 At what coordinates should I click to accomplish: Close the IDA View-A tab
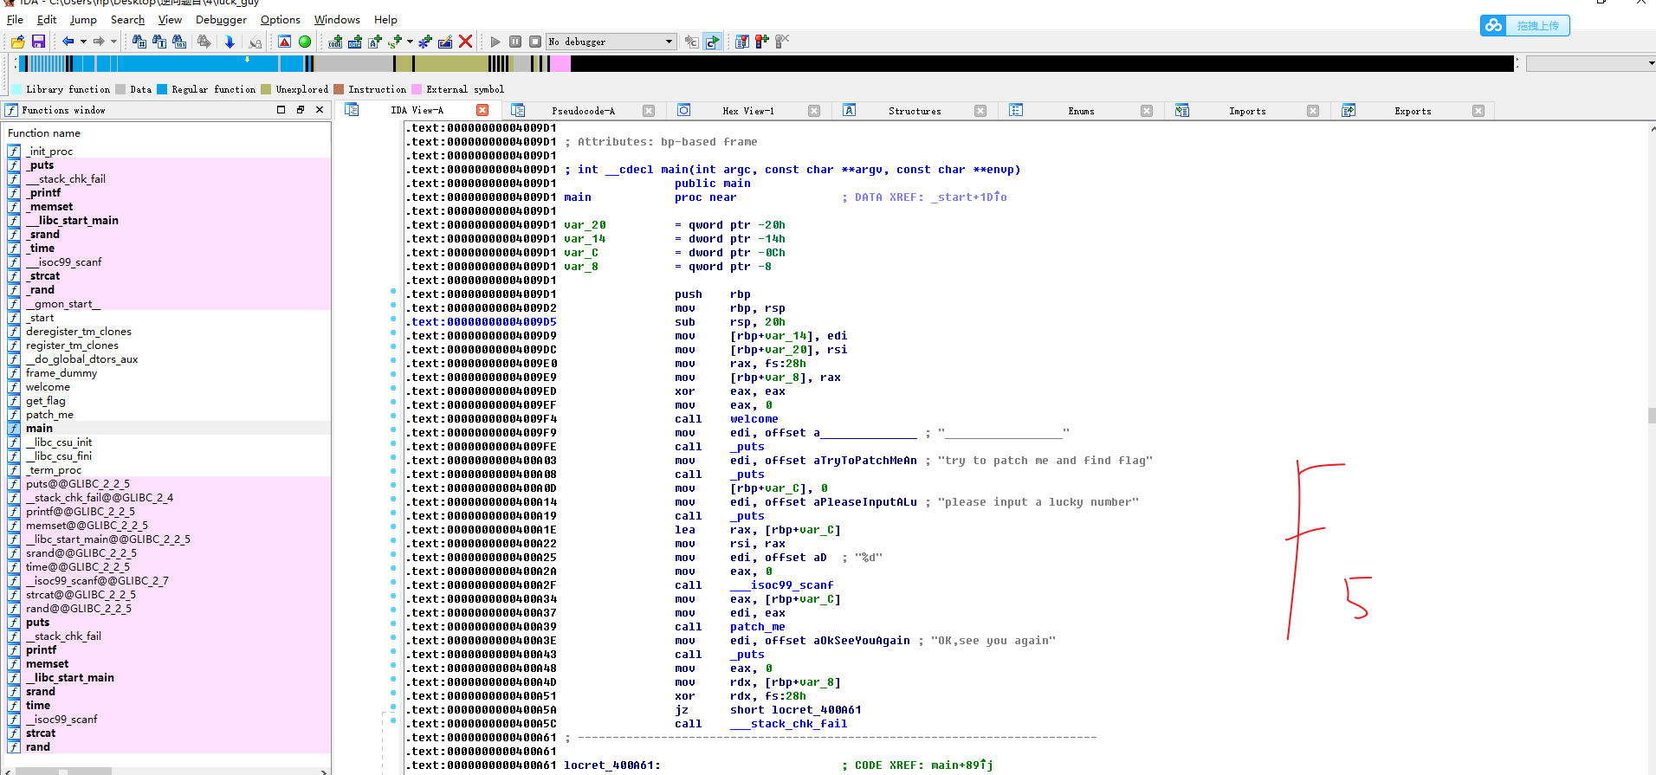tap(482, 110)
